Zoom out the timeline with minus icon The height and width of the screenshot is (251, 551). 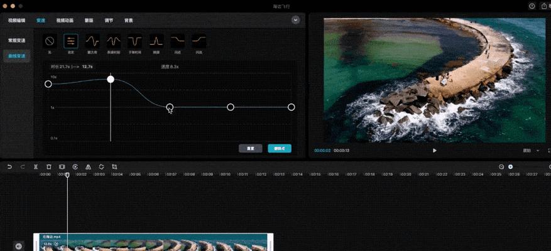(501, 167)
